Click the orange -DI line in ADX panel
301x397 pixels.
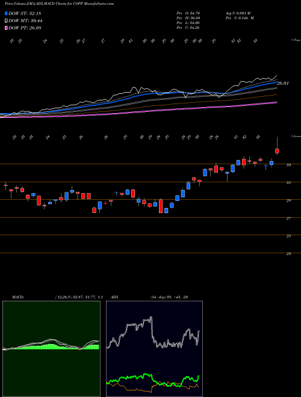point(152,387)
